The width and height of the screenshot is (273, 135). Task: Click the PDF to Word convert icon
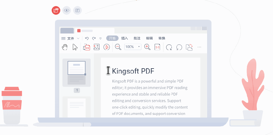[87, 47]
